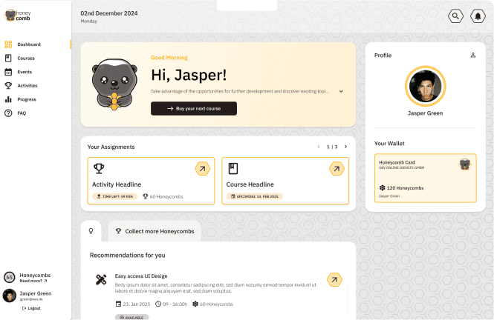Screen dimensions: 494x320
Task: Click 60 Honeycombs on Activity card
Action: [x=163, y=196]
